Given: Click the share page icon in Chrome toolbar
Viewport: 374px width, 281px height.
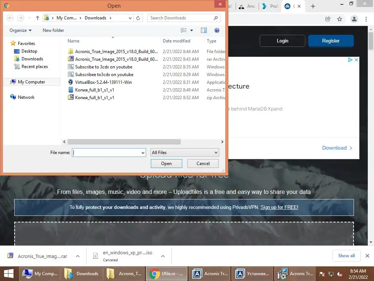Looking at the screenshot, I should point(328,19).
